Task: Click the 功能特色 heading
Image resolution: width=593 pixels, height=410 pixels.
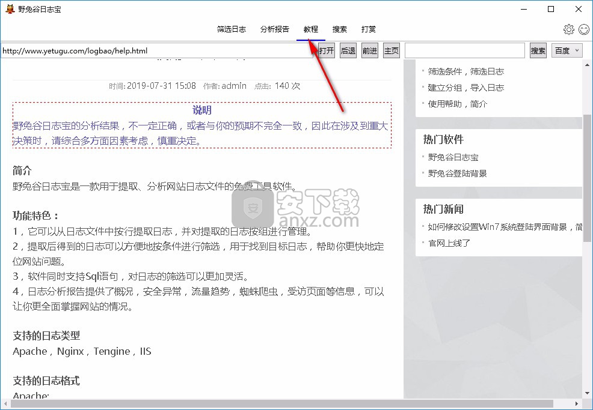Action: pyautogui.click(x=36, y=216)
